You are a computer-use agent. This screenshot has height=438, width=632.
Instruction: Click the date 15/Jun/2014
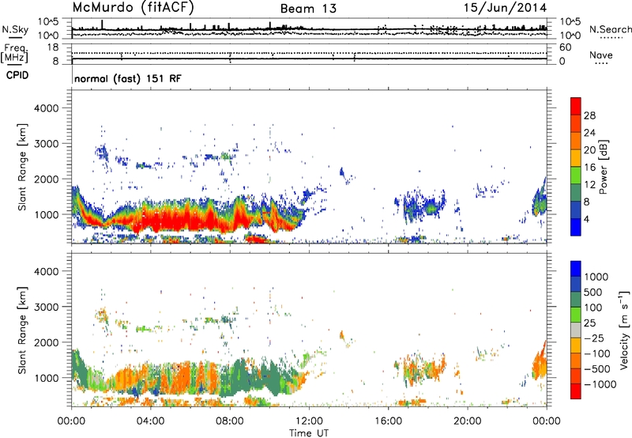click(x=506, y=8)
